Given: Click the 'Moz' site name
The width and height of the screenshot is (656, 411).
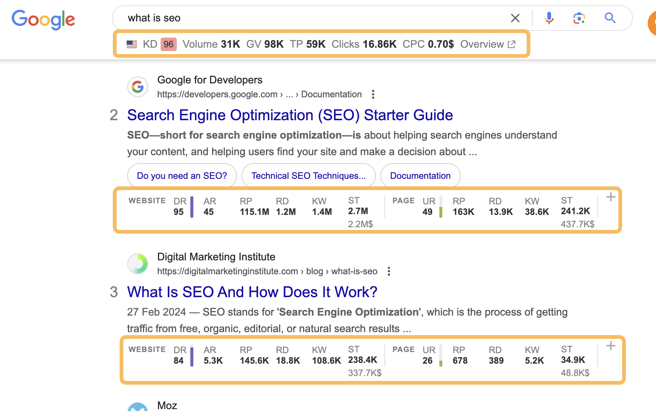Looking at the screenshot, I should pyautogui.click(x=167, y=406).
